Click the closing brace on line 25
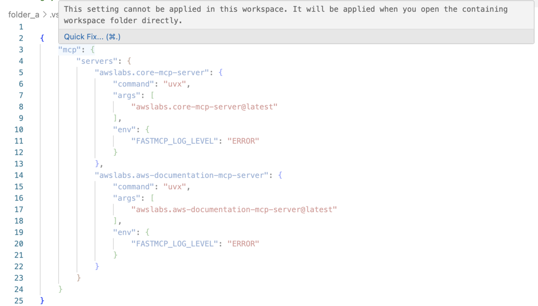Viewport: 538px width, 306px height. 42,301
